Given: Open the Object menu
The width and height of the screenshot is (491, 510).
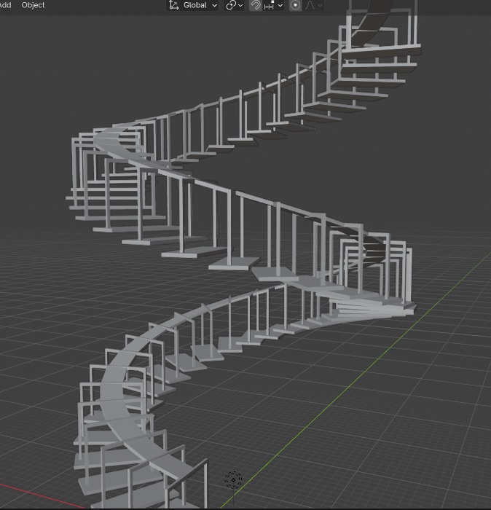Looking at the screenshot, I should (x=33, y=5).
